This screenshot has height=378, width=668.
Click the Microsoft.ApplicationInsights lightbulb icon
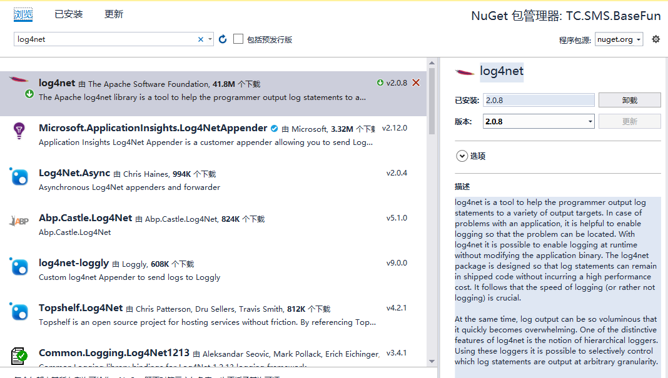[19, 130]
